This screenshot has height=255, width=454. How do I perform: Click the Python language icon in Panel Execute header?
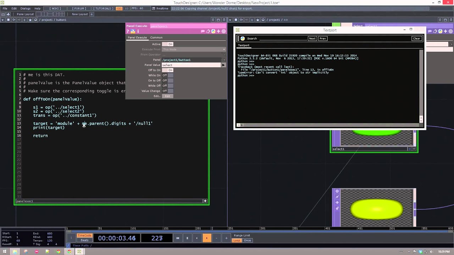click(x=213, y=32)
